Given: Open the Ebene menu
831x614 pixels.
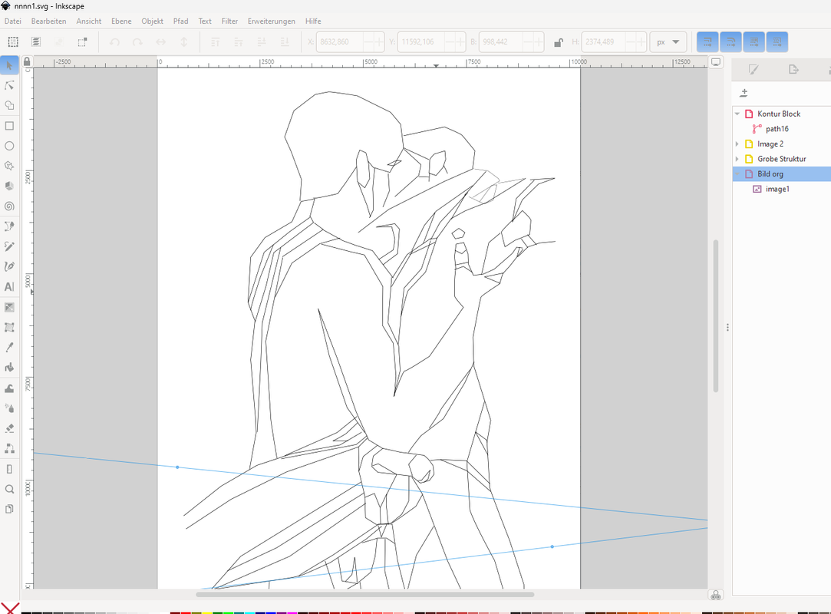Looking at the screenshot, I should (121, 21).
